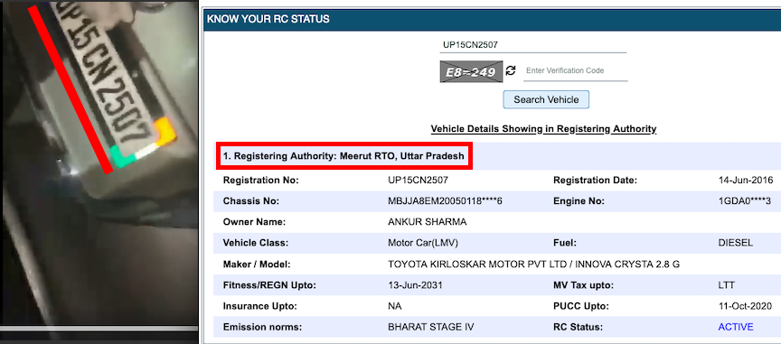Select the emission norm BHARAT STAGE IV
The image size is (781, 344).
point(431,327)
